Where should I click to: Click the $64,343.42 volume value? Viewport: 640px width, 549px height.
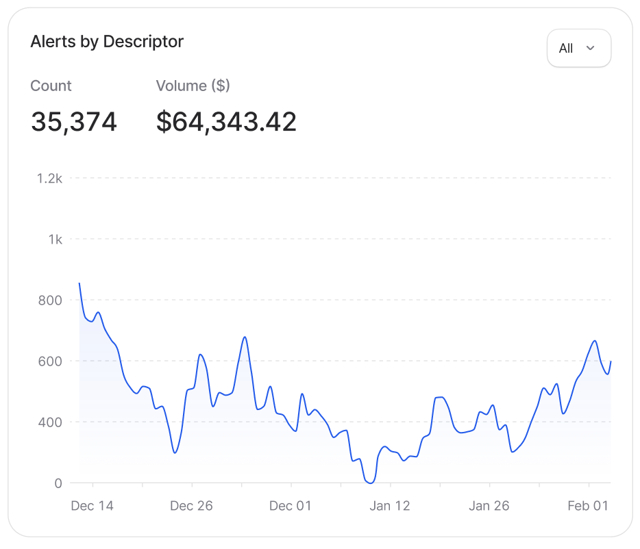coord(226,122)
